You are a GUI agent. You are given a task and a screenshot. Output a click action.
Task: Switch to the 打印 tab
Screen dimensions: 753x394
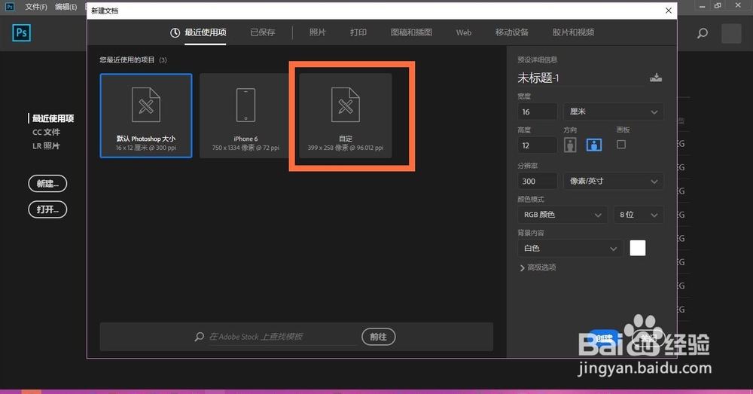358,32
